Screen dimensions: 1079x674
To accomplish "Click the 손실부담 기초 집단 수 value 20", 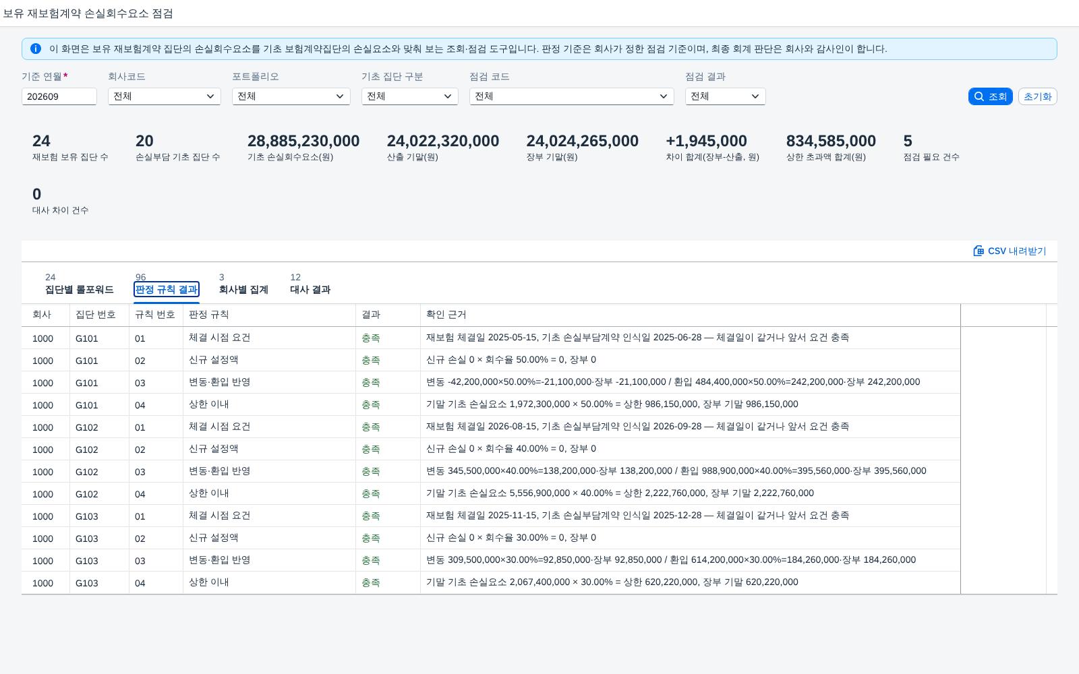I will click(144, 141).
